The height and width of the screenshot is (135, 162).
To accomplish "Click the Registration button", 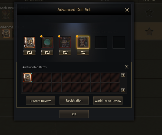I will [x=74, y=101].
